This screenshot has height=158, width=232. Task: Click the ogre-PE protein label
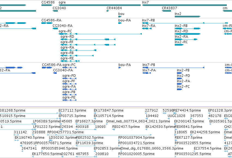69,97
